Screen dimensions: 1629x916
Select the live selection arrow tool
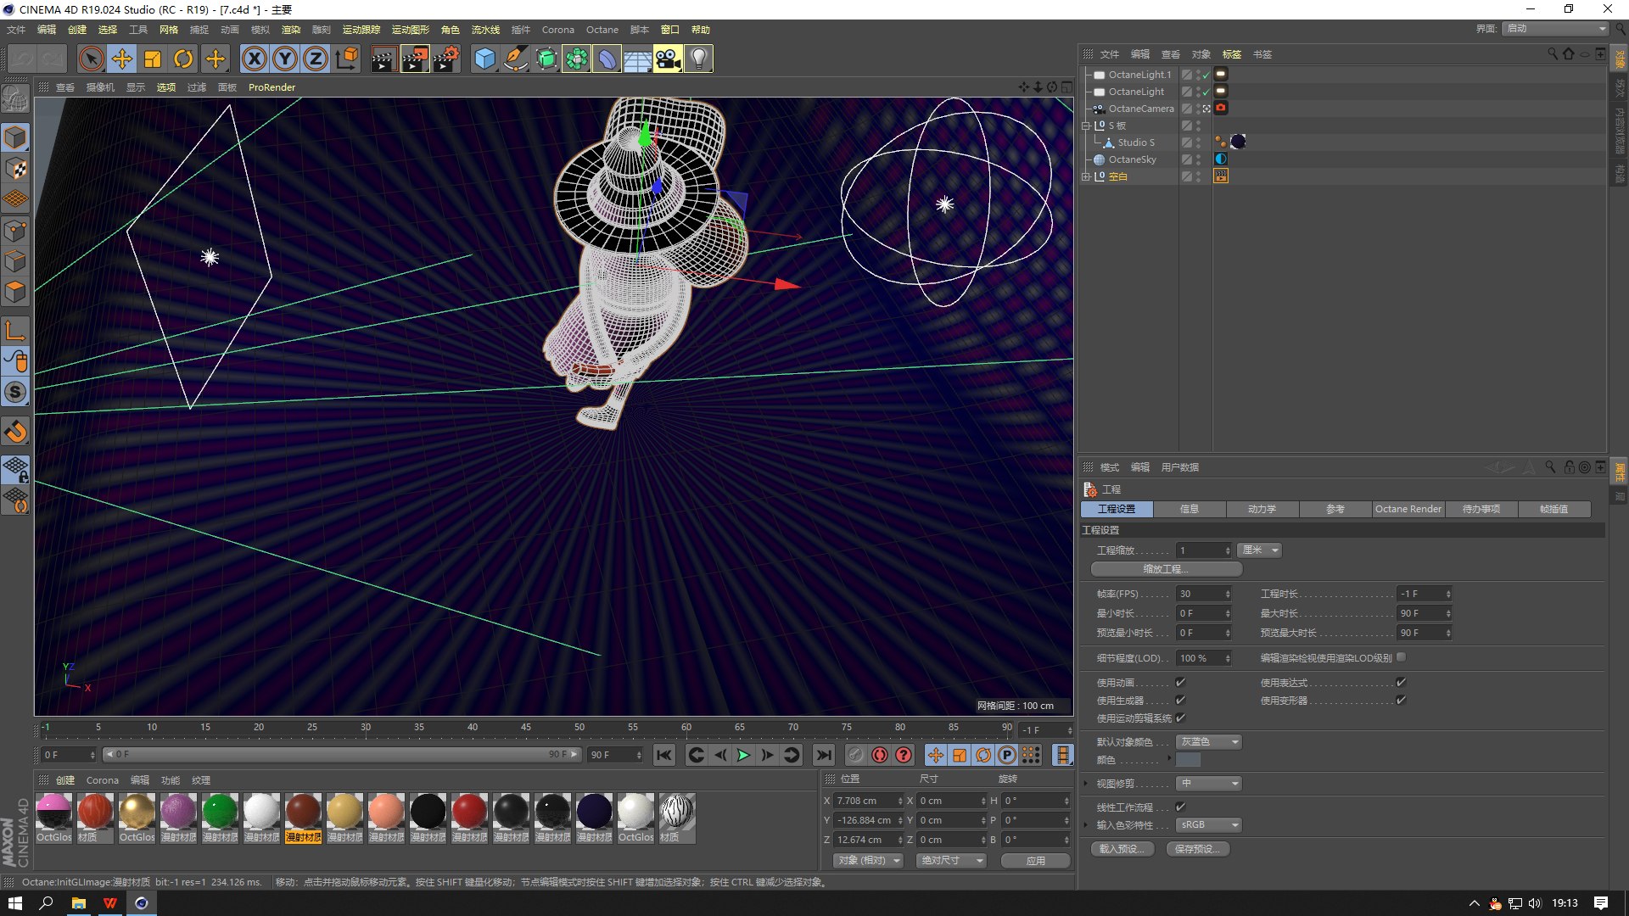(x=91, y=59)
